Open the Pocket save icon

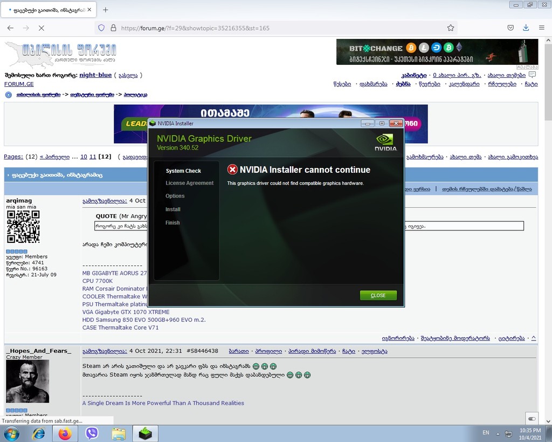(510, 28)
